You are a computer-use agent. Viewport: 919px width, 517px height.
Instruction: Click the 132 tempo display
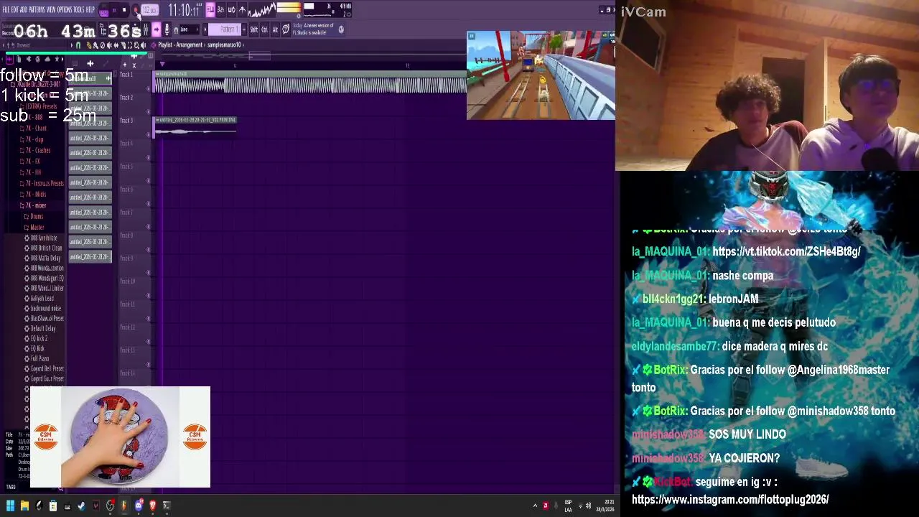(x=150, y=10)
